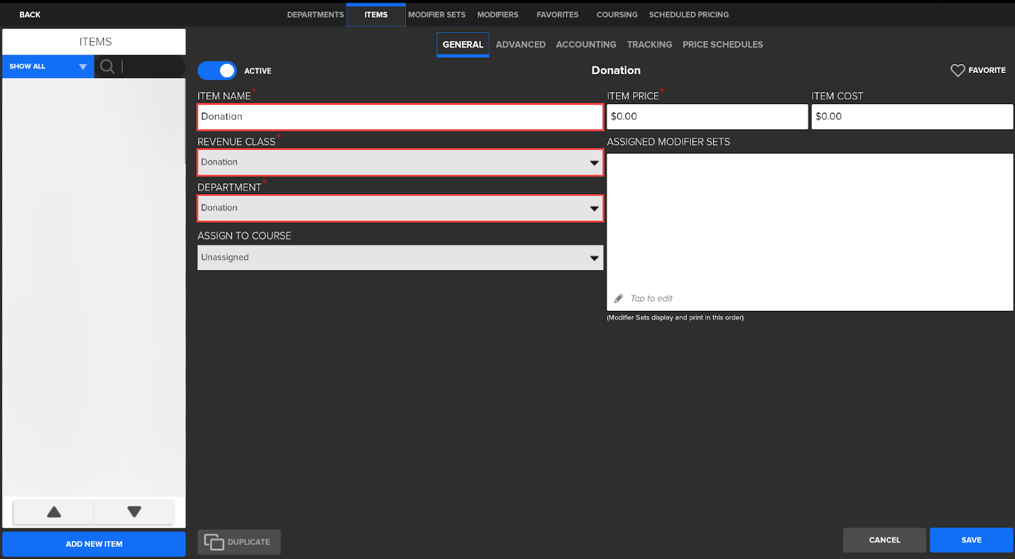This screenshot has width=1015, height=559.
Task: Open the Assign to Course dropdown
Action: pos(400,258)
